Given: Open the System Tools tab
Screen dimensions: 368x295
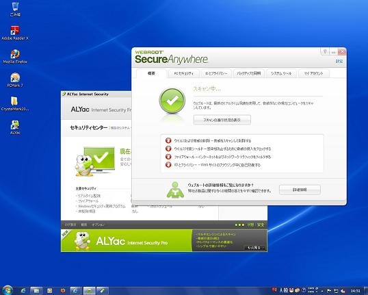Looking at the screenshot, I should pos(281,73).
